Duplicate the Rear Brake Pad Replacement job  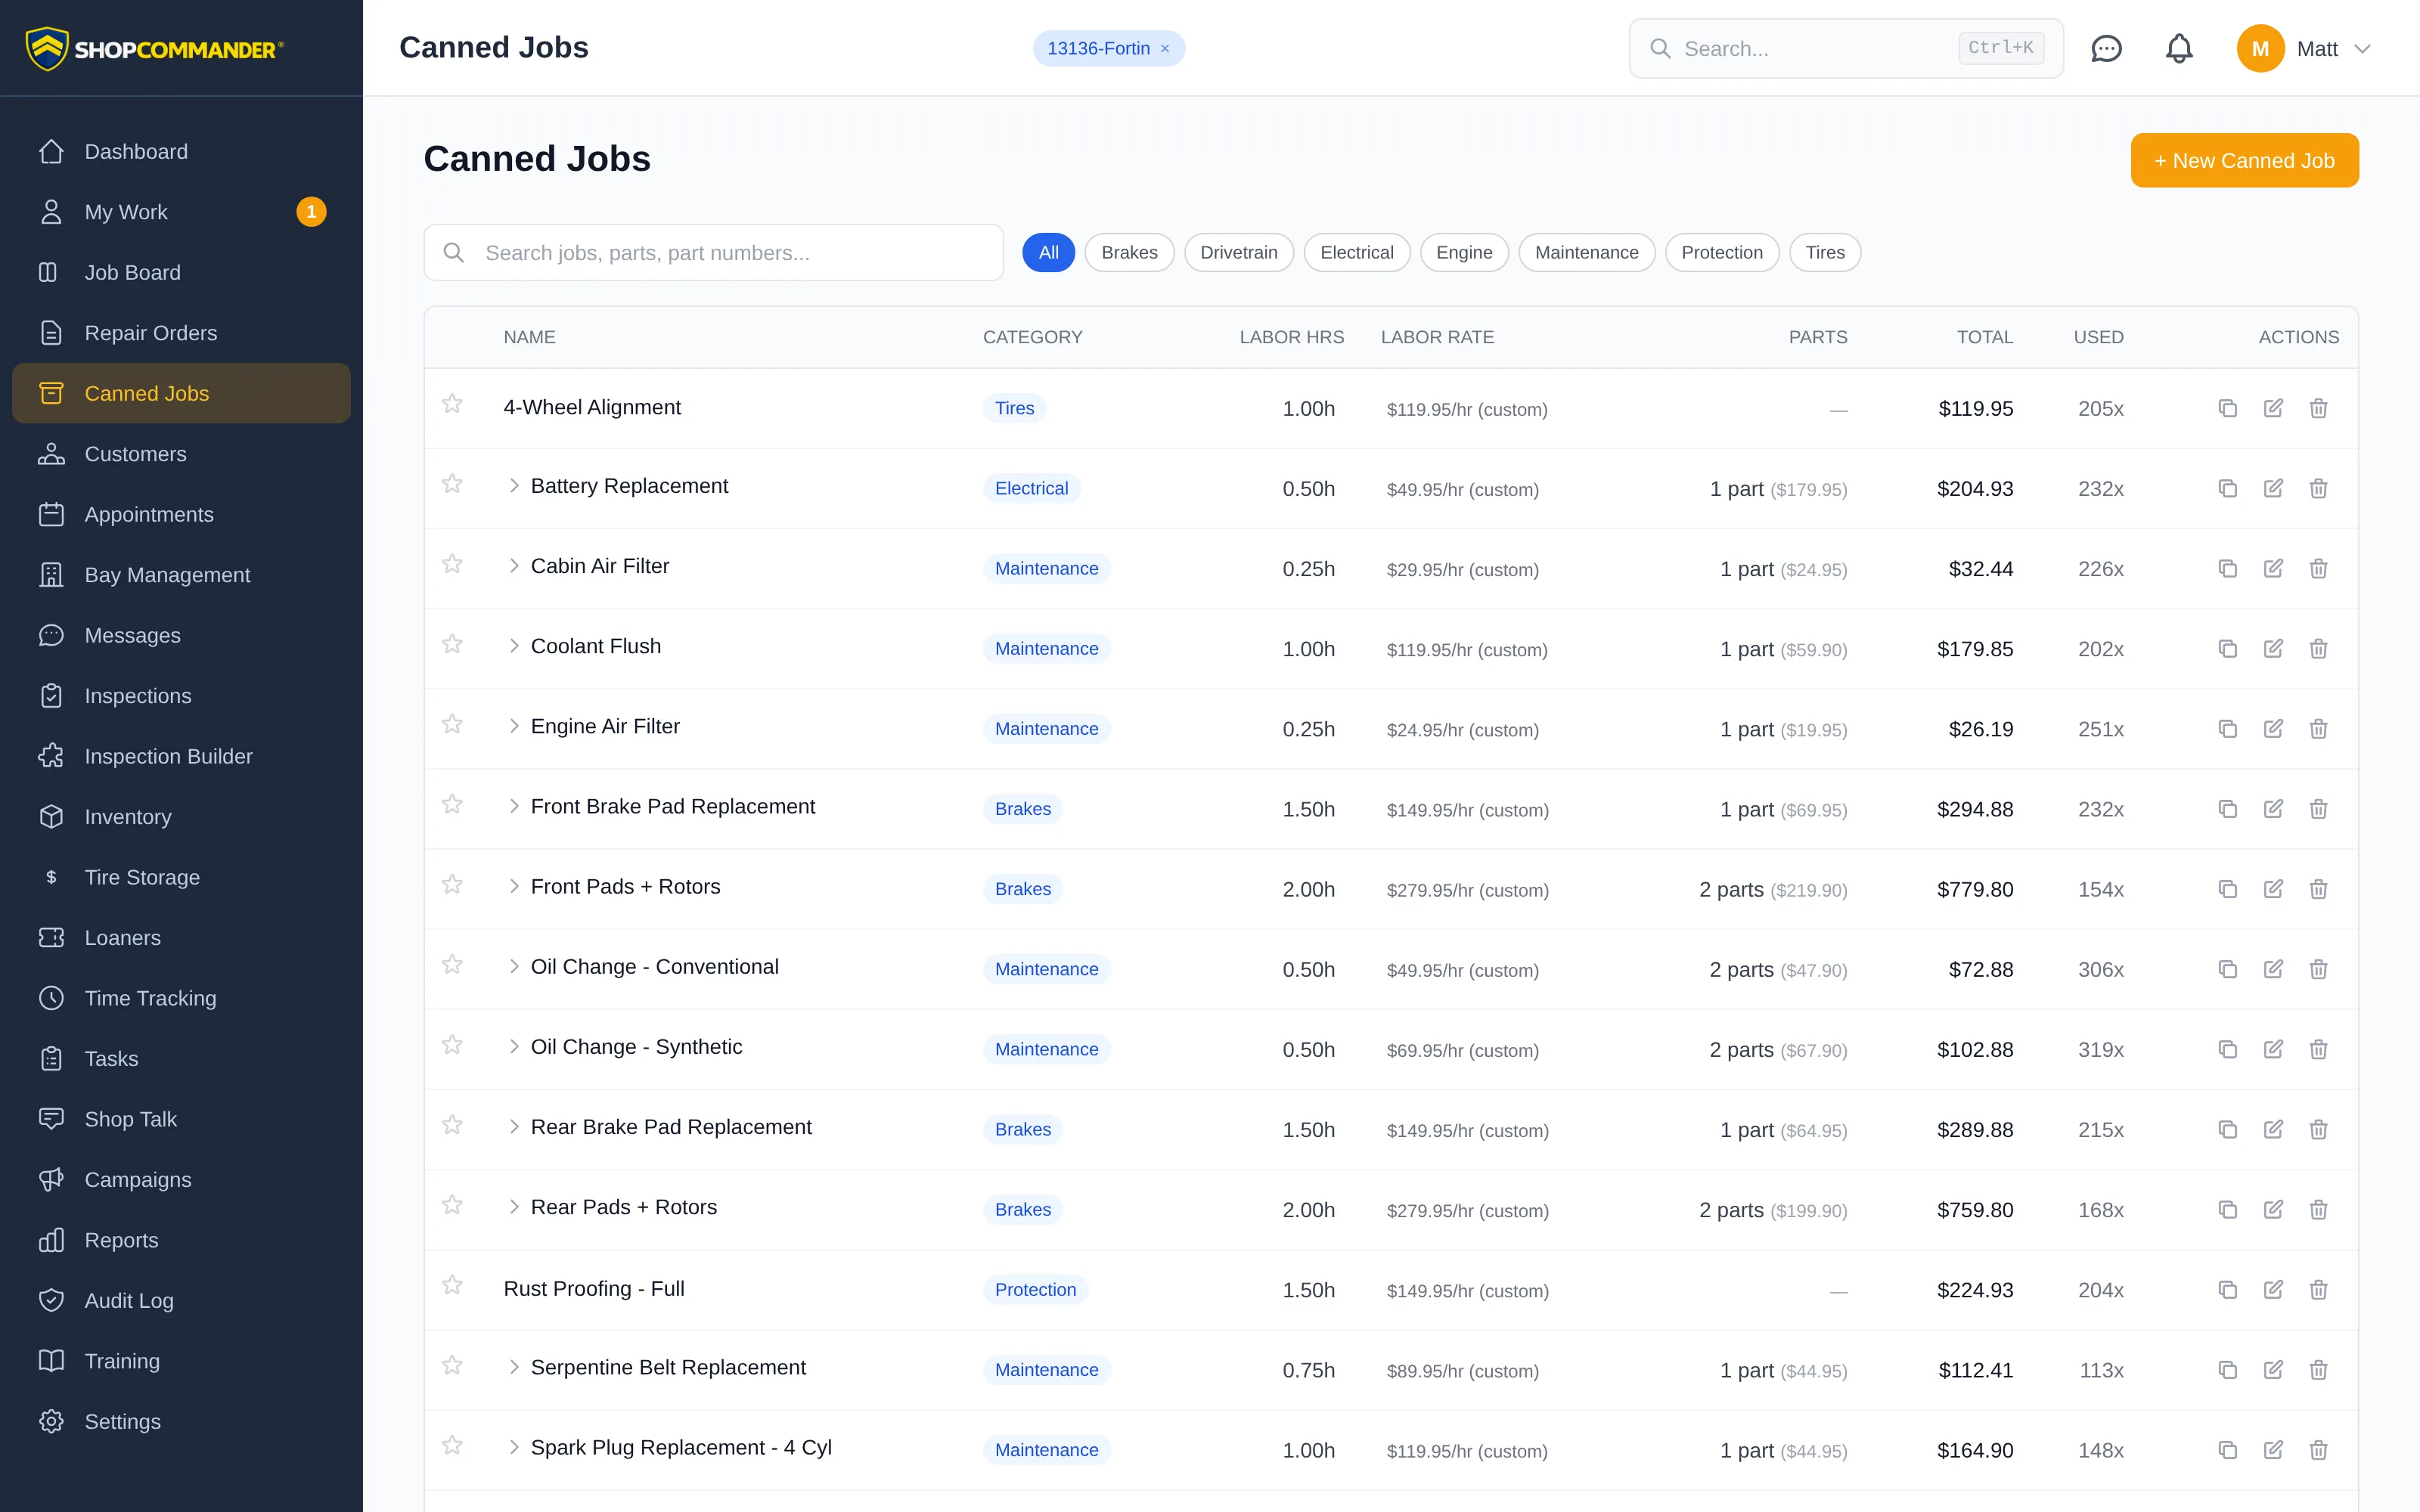(x=2227, y=1129)
